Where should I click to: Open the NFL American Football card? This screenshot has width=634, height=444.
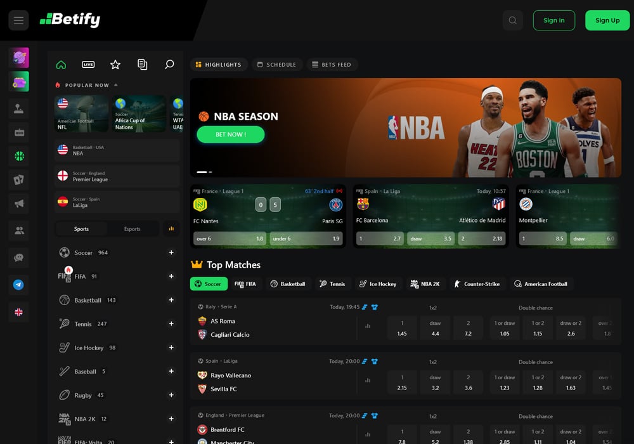coord(81,114)
